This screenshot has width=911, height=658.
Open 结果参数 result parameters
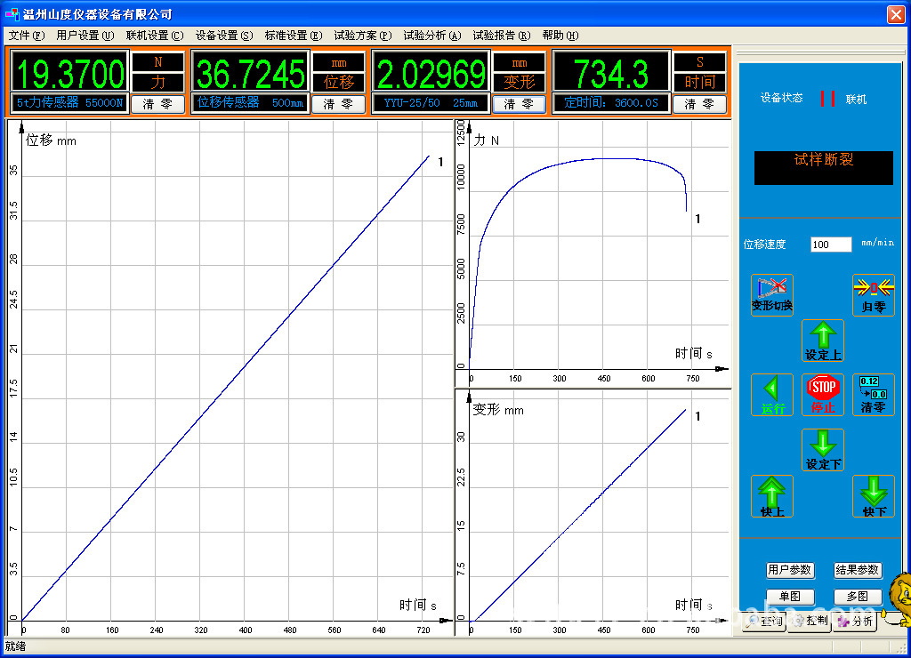click(x=857, y=570)
